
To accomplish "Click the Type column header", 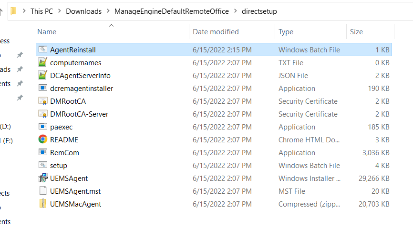I will click(286, 32).
